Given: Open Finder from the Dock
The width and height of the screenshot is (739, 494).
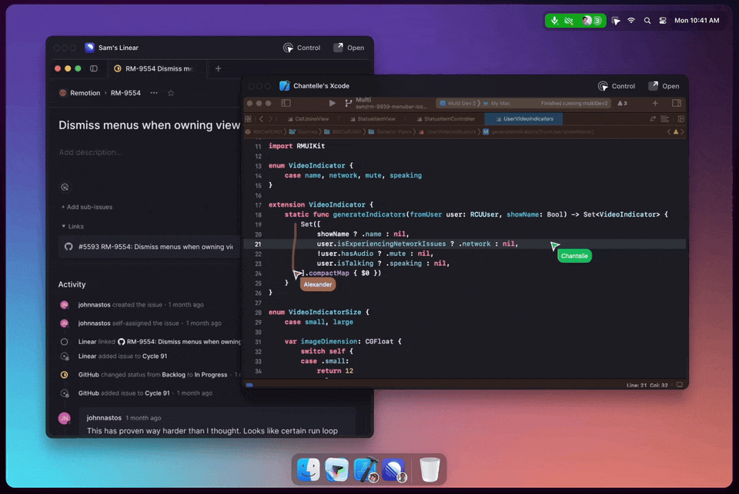Looking at the screenshot, I should click(x=308, y=469).
